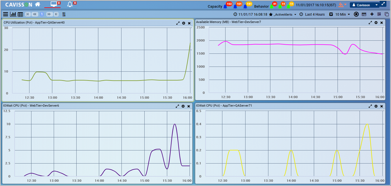391x186 pixels.
Task: Jump to first page button
Action: point(28,14)
